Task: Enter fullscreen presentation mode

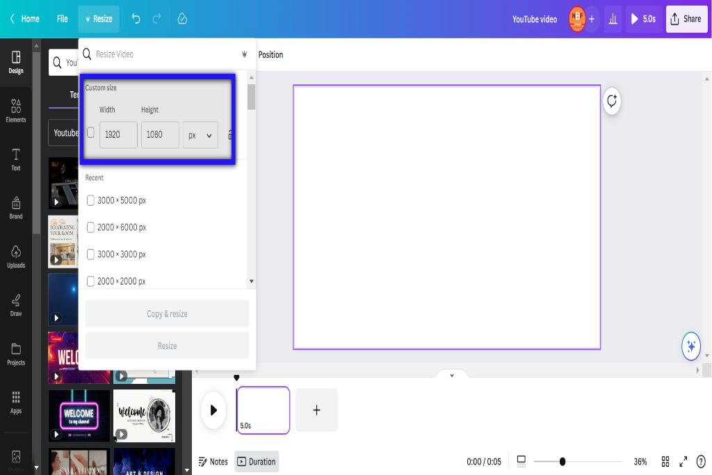Action: 683,462
